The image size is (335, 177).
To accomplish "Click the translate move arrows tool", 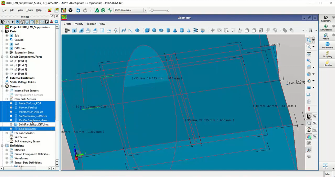I will point(212,30).
